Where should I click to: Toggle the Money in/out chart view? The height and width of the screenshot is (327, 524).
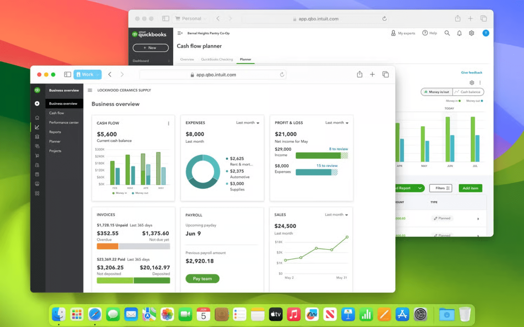437,92
